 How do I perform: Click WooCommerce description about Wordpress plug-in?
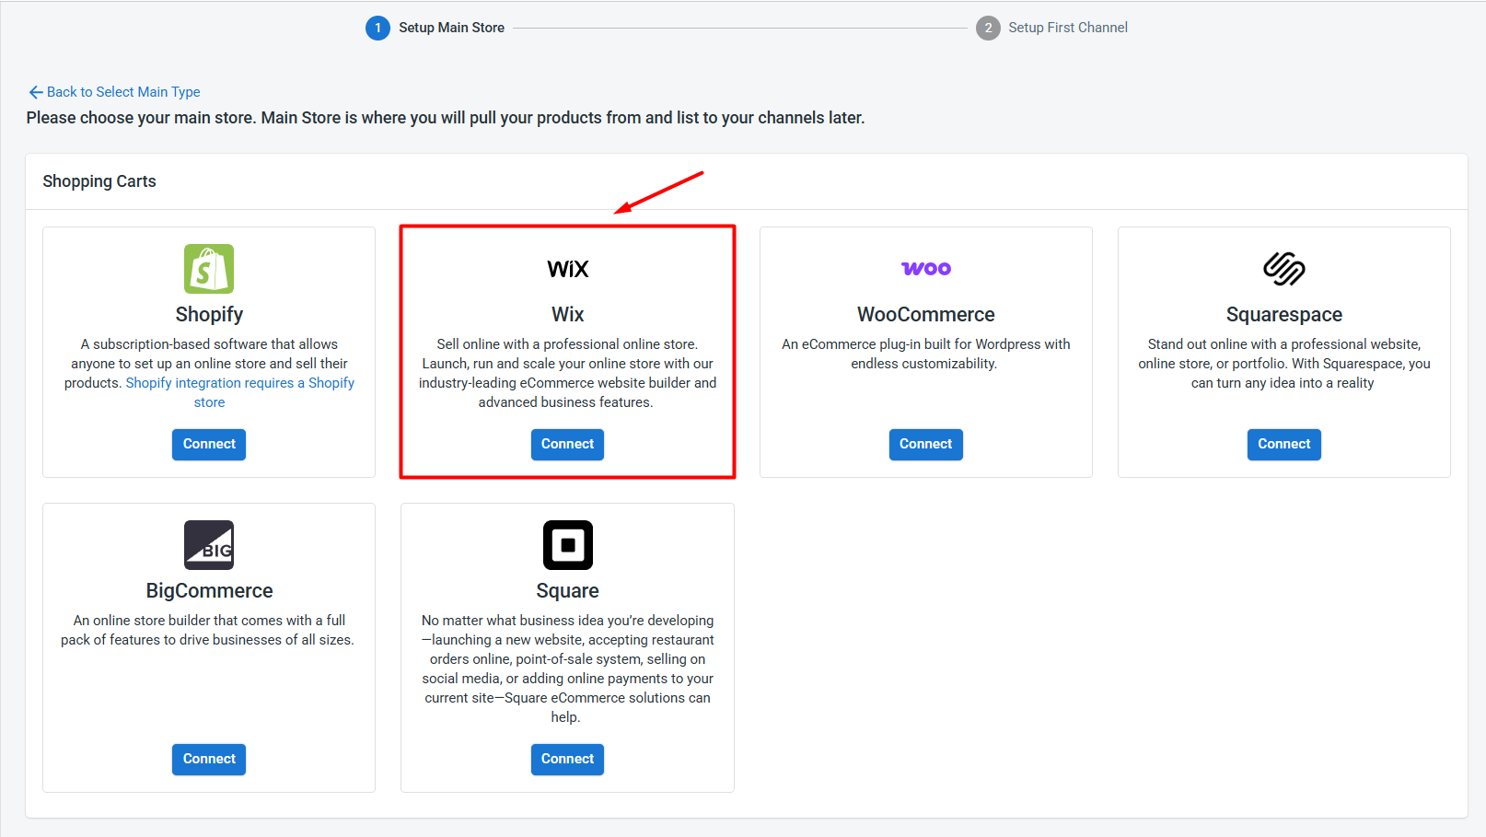point(926,354)
